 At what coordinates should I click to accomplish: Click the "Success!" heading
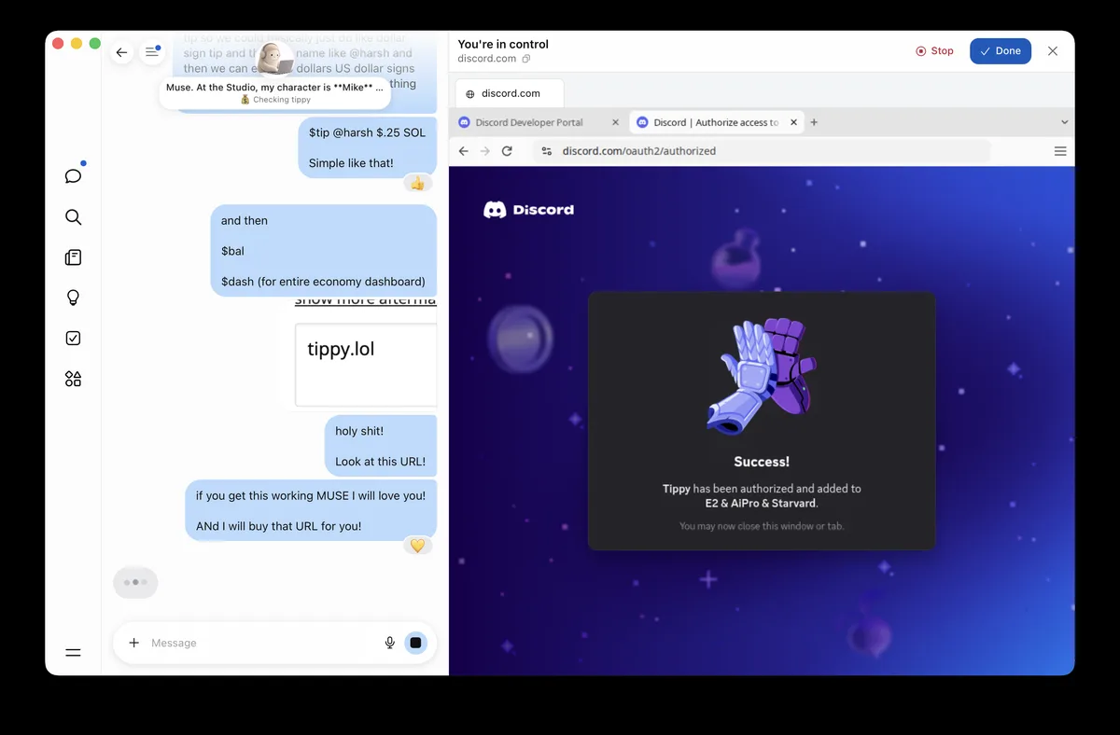(762, 462)
